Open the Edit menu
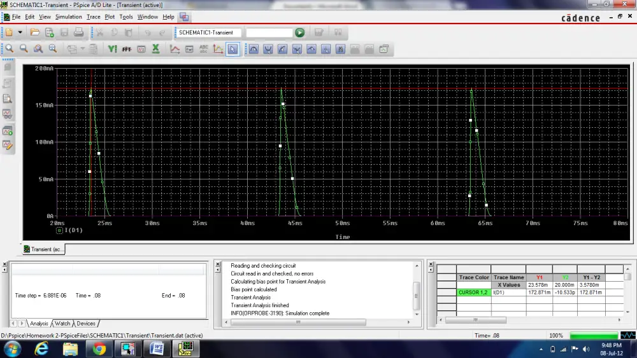The width and height of the screenshot is (637, 358). coord(30,17)
